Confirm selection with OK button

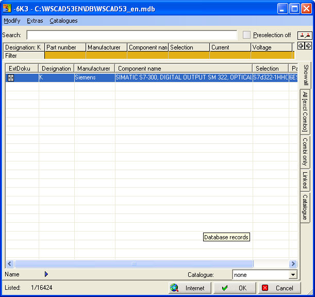click(235, 288)
